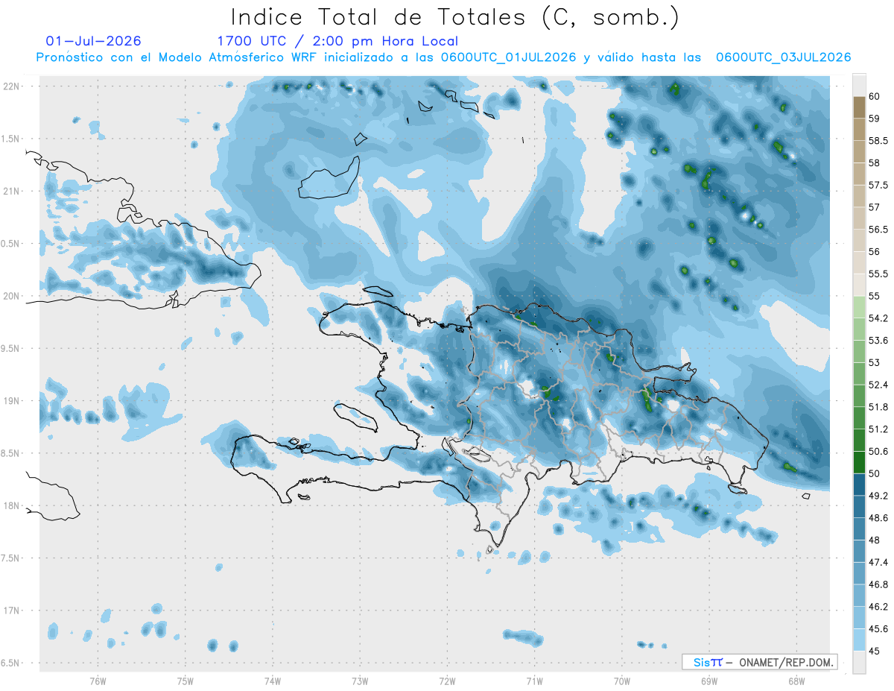
Task: Click the "18N" latitude label
Action: pyautogui.click(x=11, y=506)
